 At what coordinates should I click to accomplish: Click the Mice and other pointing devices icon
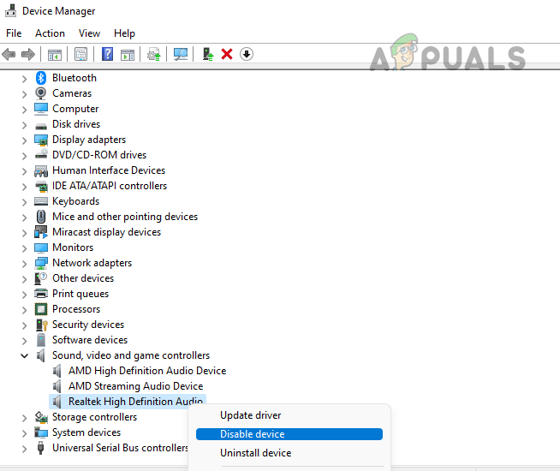coord(41,217)
